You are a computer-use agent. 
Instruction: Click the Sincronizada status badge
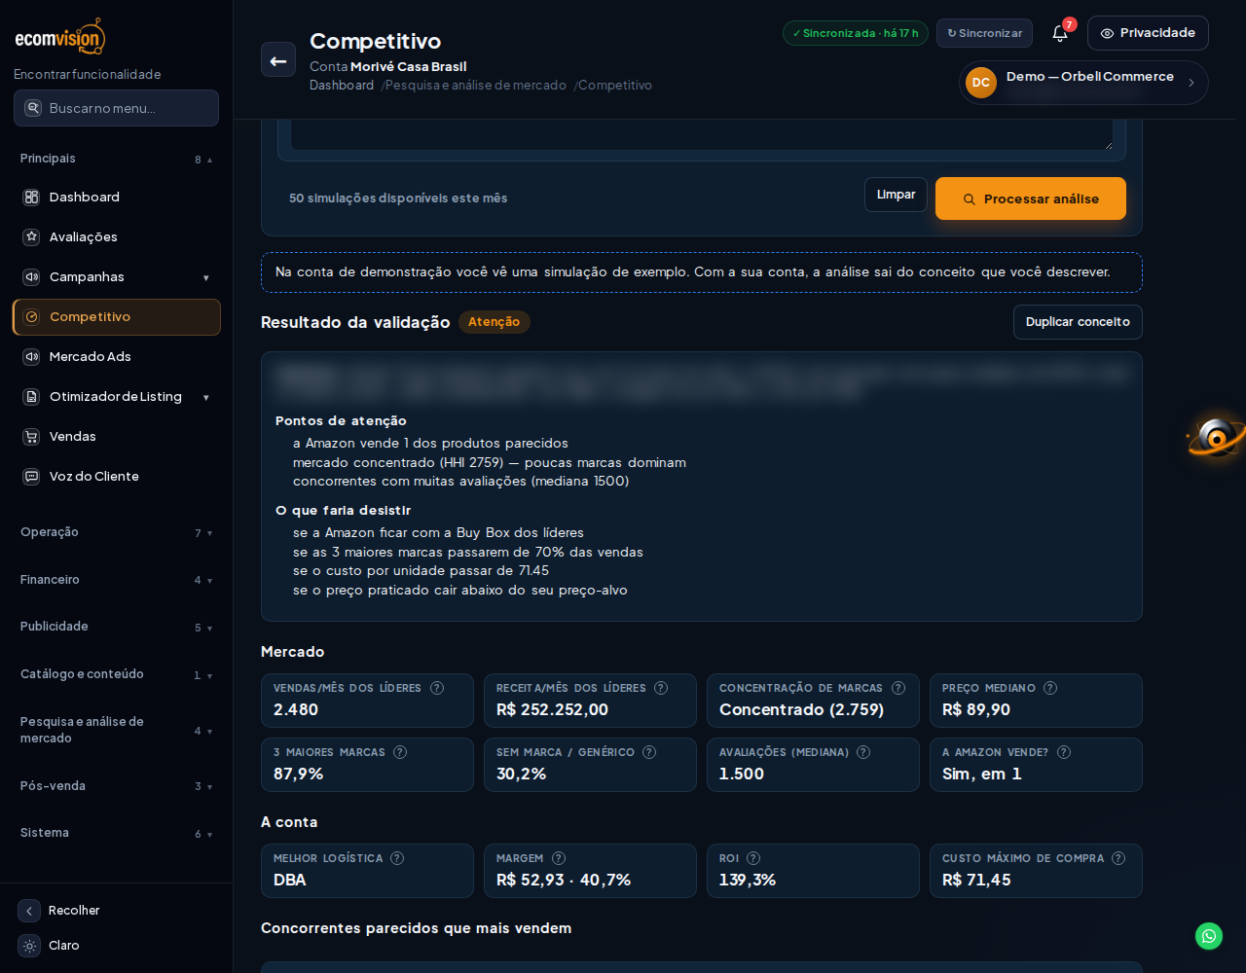(x=856, y=33)
